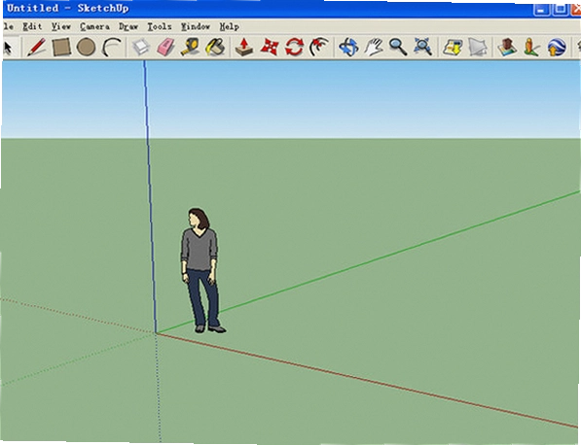Open the Draw menu
Viewport: 581px width, 445px height.
pyautogui.click(x=128, y=26)
